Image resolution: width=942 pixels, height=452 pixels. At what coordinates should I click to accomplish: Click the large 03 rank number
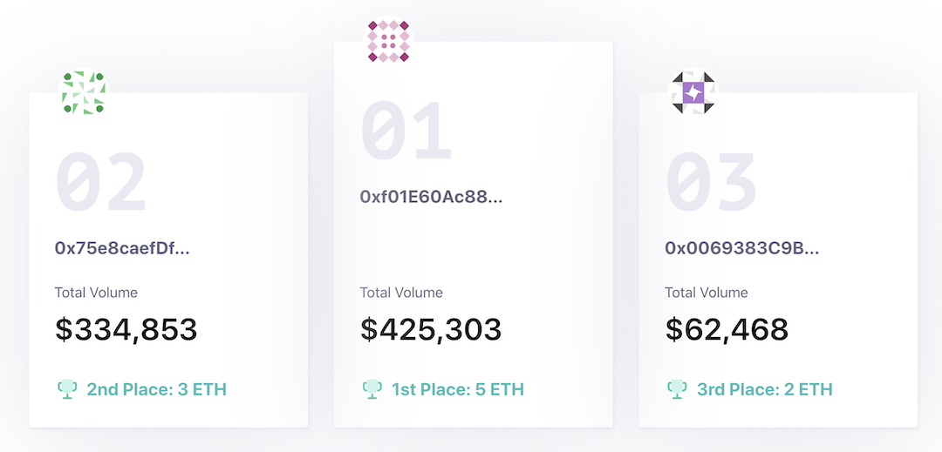coord(711,184)
